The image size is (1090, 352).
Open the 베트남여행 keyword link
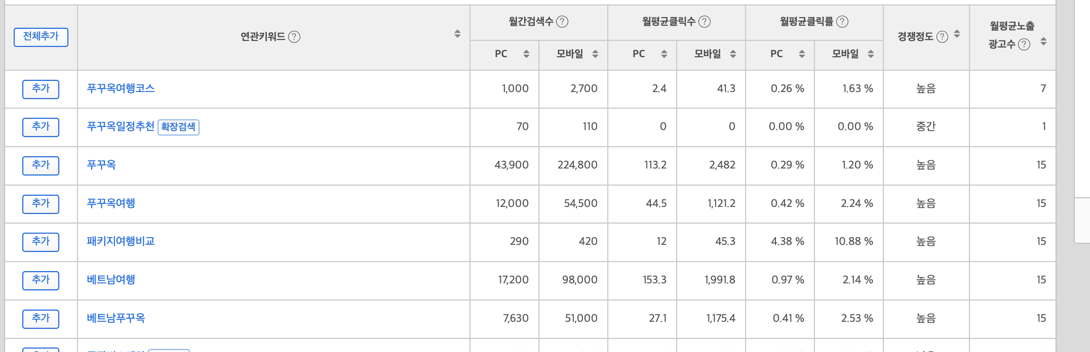click(x=111, y=280)
